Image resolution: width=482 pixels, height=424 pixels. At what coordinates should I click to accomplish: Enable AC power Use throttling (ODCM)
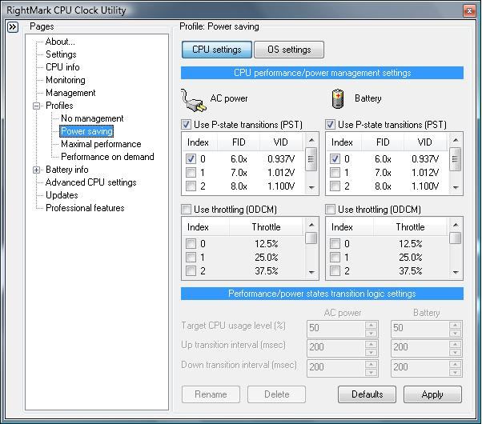tap(186, 210)
